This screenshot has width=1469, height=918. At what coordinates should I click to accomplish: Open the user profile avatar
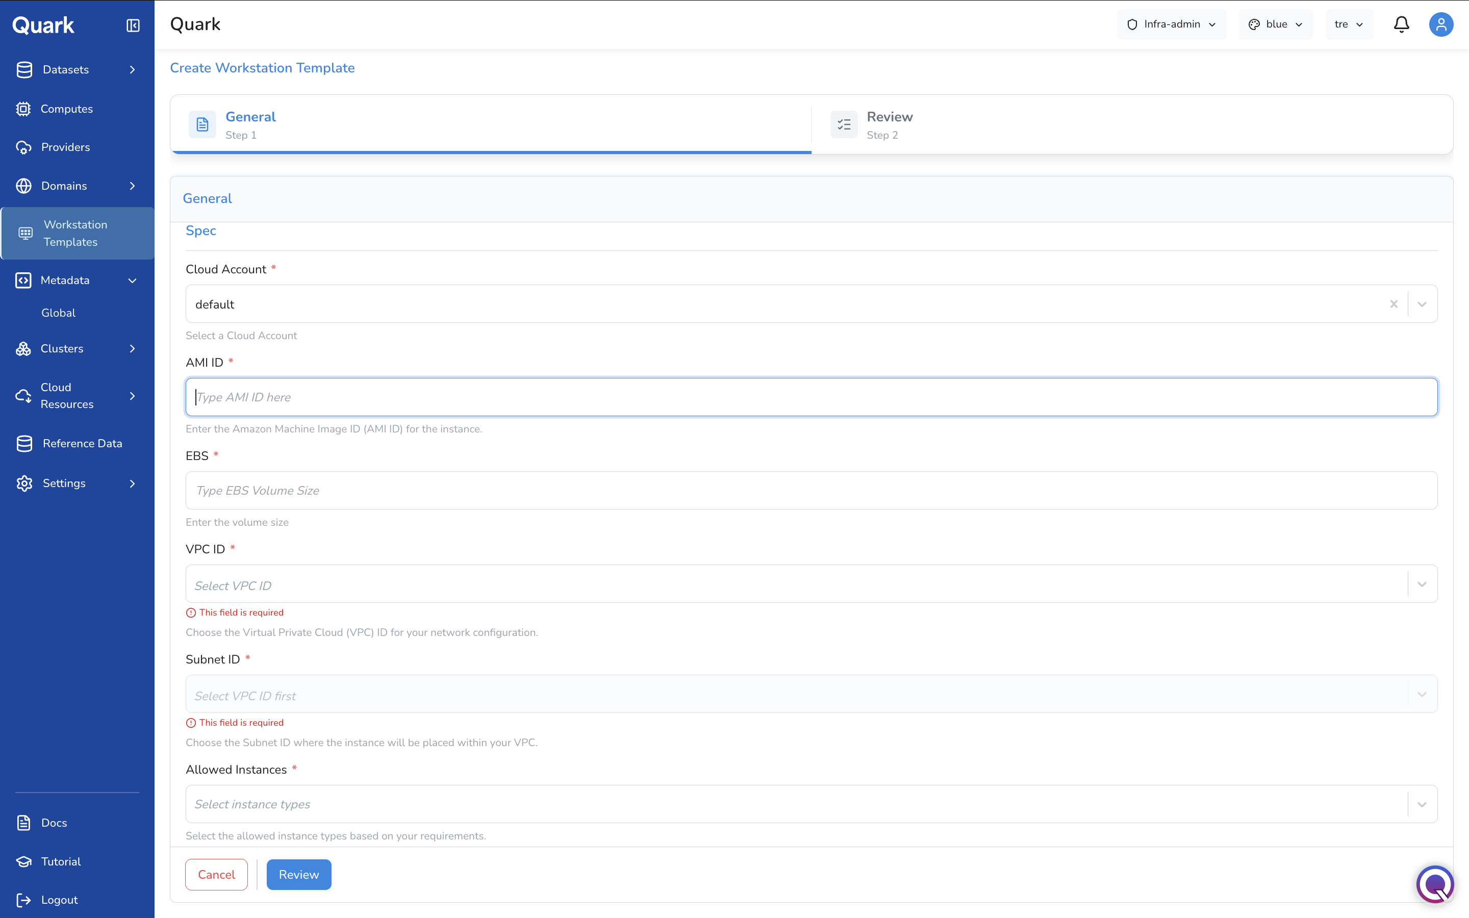1440,24
